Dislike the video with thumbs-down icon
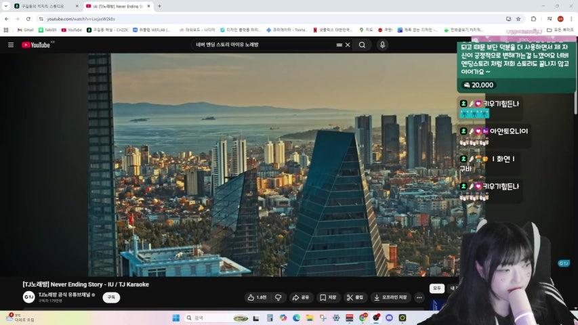The width and height of the screenshot is (578, 325). (278, 297)
